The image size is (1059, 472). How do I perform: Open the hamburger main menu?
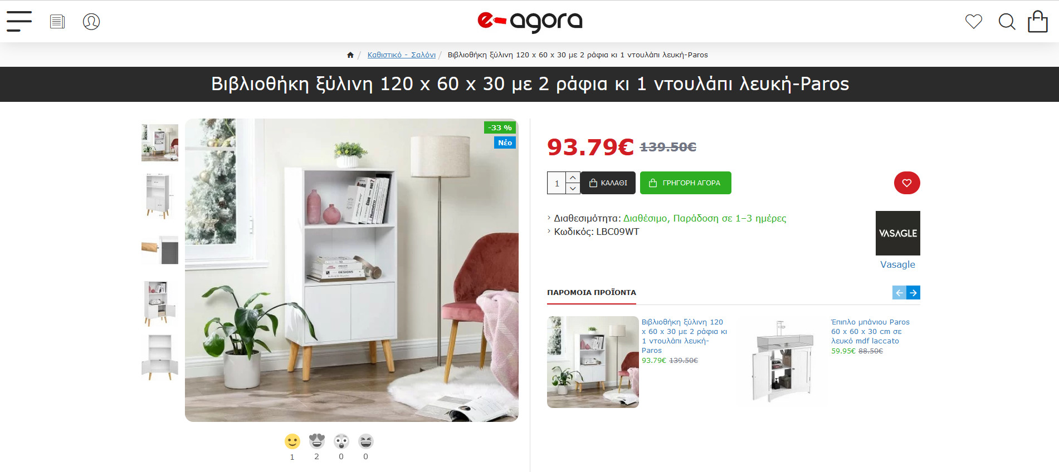[x=19, y=21]
